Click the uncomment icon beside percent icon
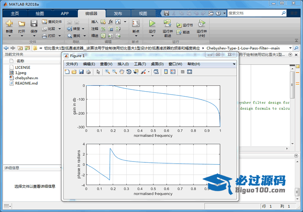Viewport: 303px width, 212px height. tap(111, 29)
